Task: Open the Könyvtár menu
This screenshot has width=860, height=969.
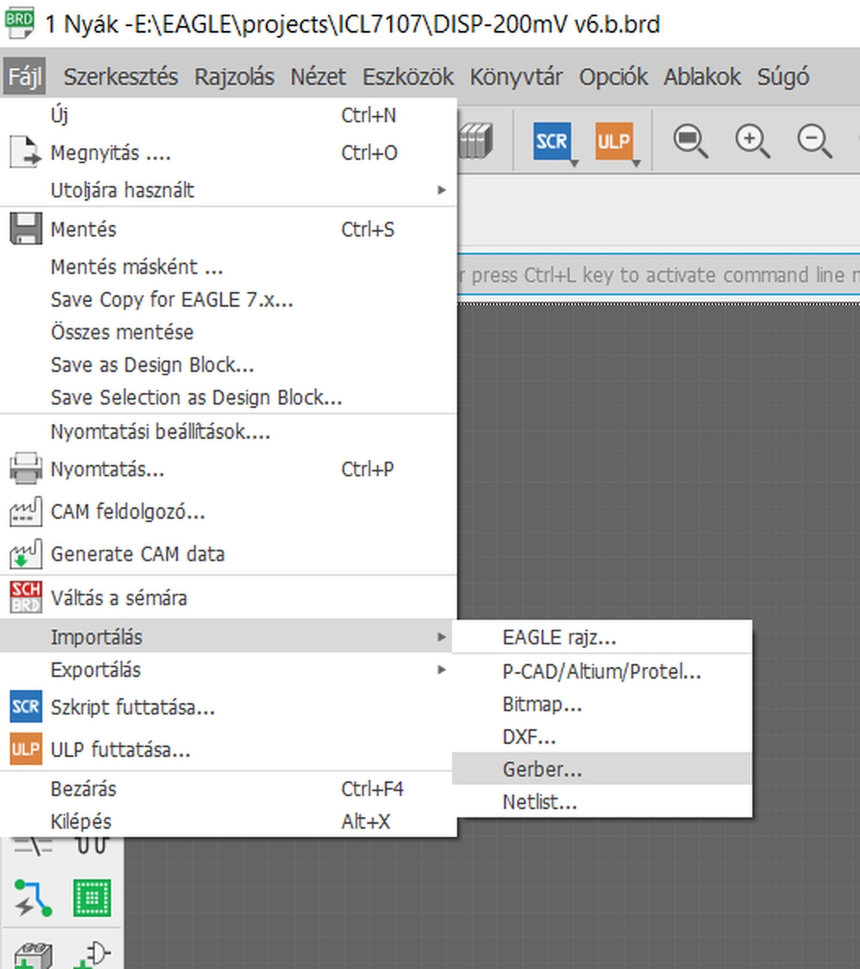Action: point(516,77)
